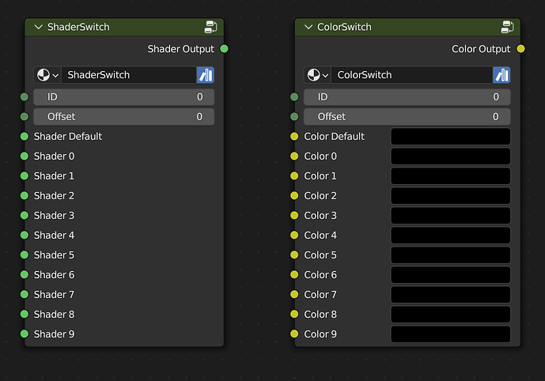Select the ColorSwitch node by its header title

tap(344, 27)
